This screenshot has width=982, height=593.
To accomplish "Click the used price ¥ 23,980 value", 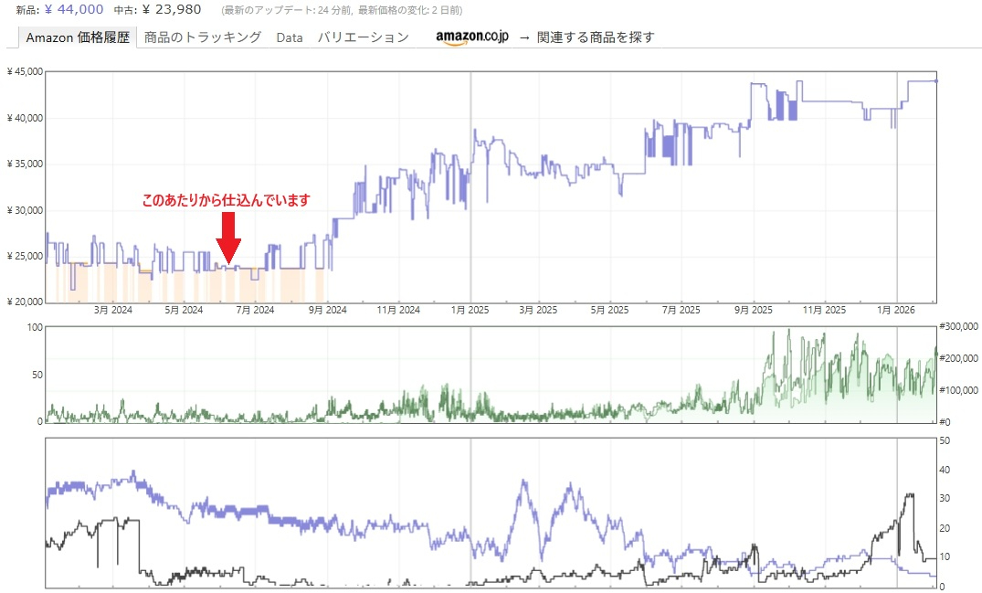I will (x=172, y=9).
